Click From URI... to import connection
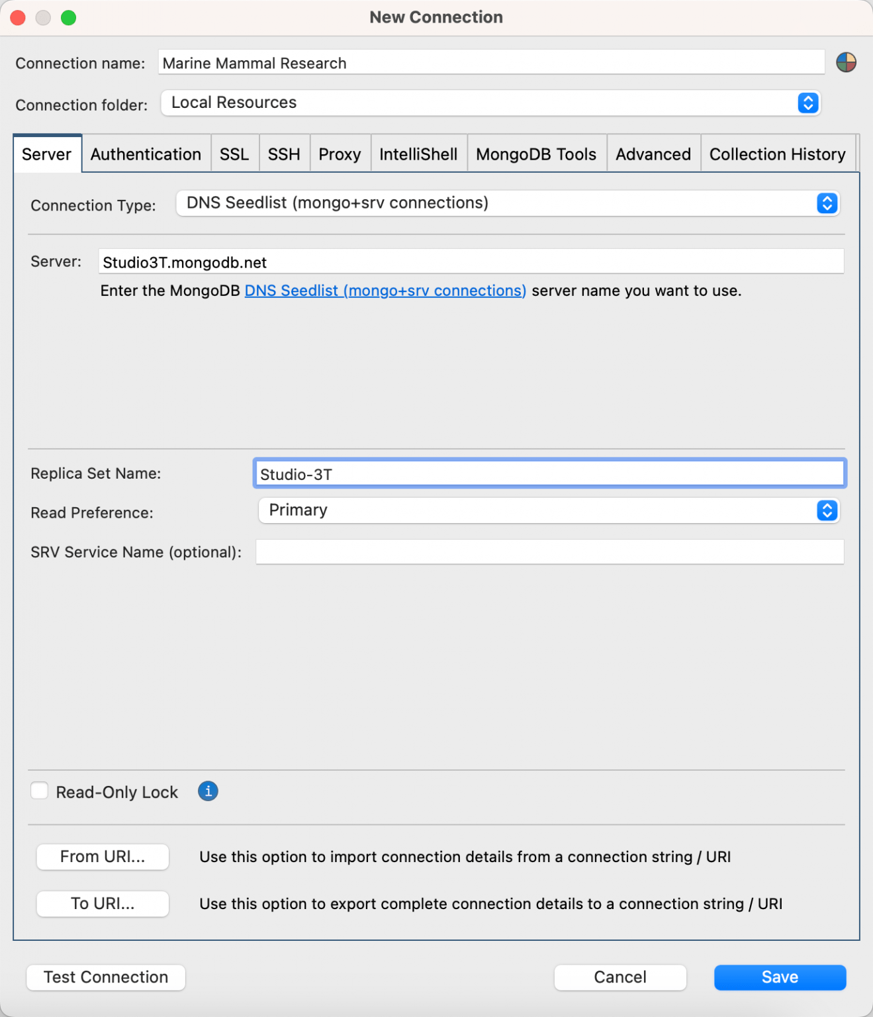Screen dimensions: 873x1017 tap(103, 857)
